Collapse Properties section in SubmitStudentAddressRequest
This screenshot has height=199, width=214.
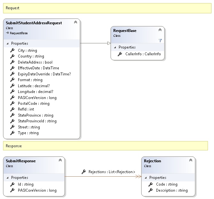[8, 43]
